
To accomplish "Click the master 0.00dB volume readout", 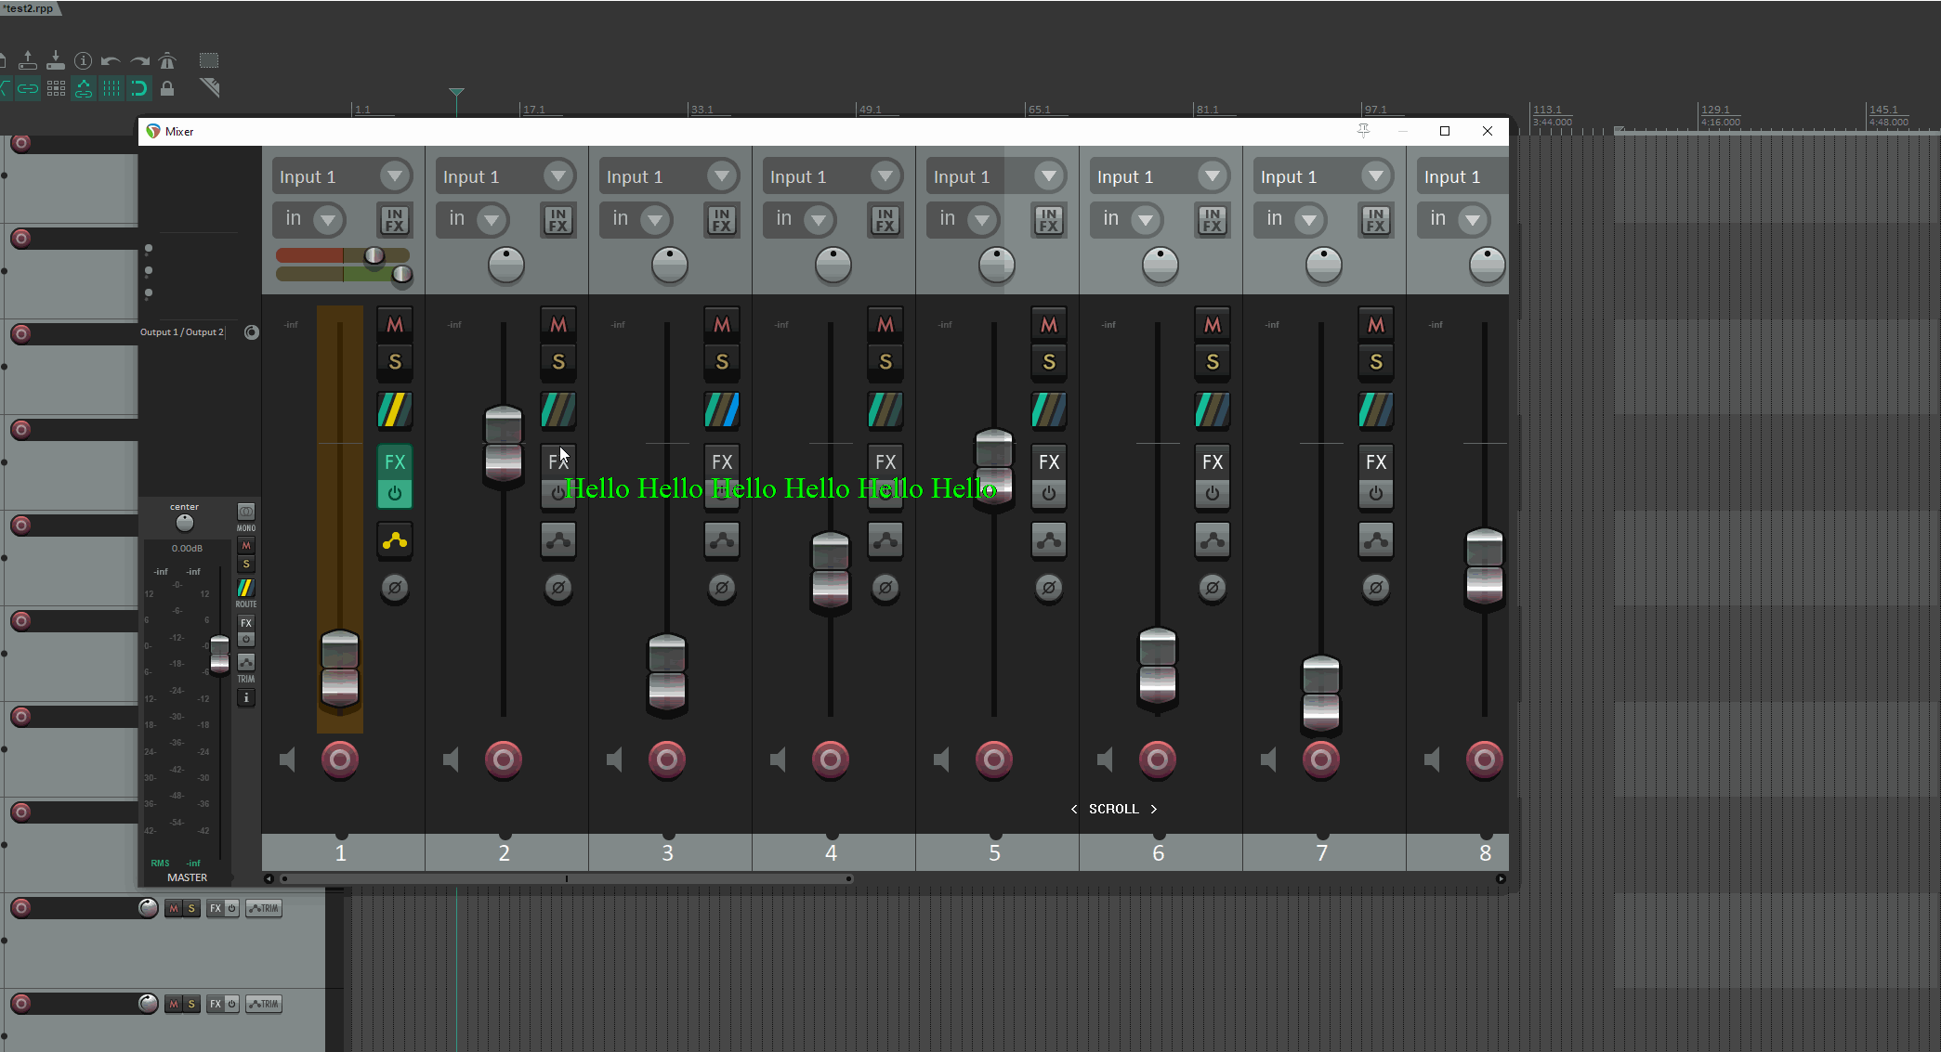I will coord(187,548).
